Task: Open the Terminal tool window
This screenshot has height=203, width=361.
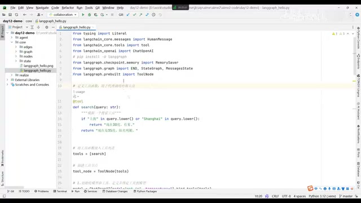Action: coord(60,191)
